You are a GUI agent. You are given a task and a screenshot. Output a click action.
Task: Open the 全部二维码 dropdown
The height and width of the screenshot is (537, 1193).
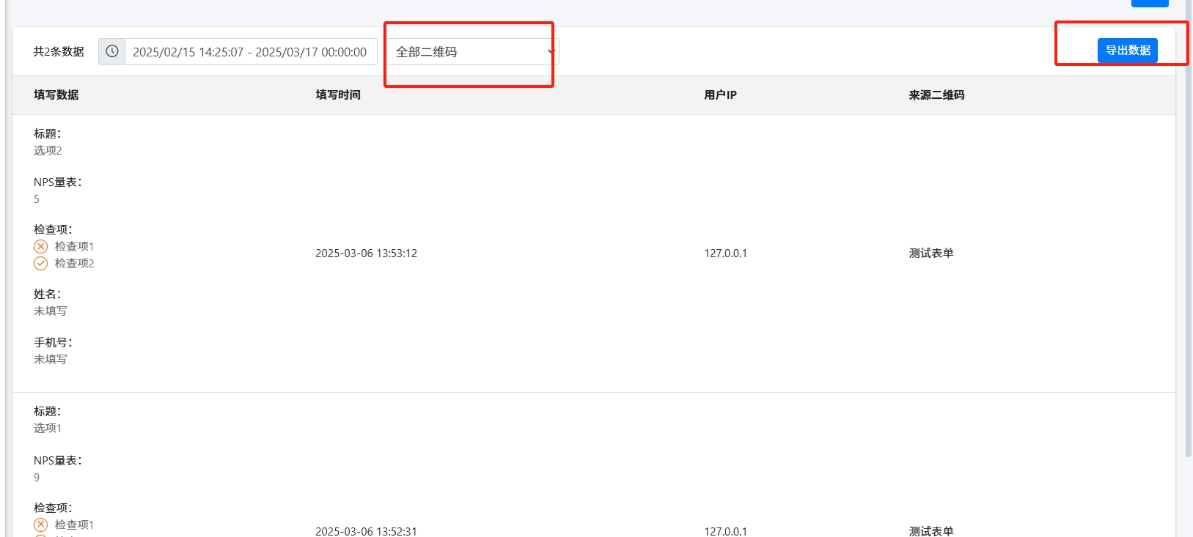tap(472, 52)
